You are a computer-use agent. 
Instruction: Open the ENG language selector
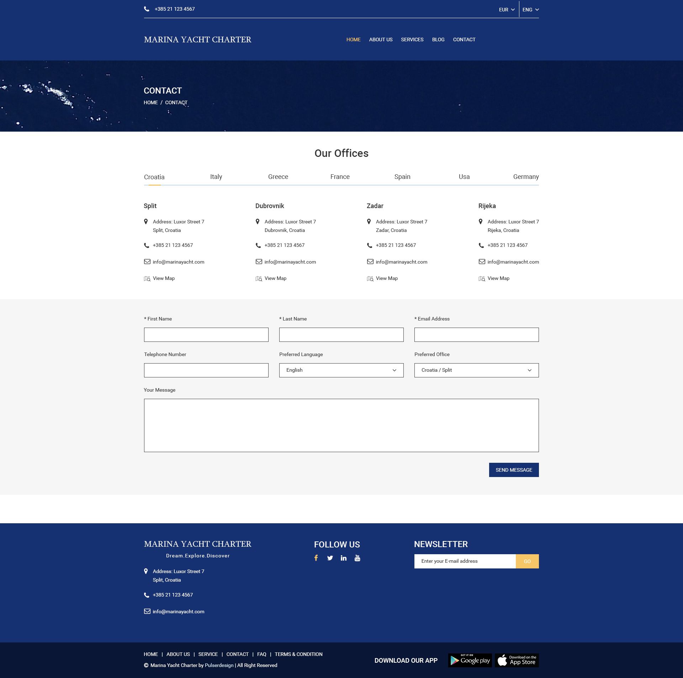click(530, 10)
